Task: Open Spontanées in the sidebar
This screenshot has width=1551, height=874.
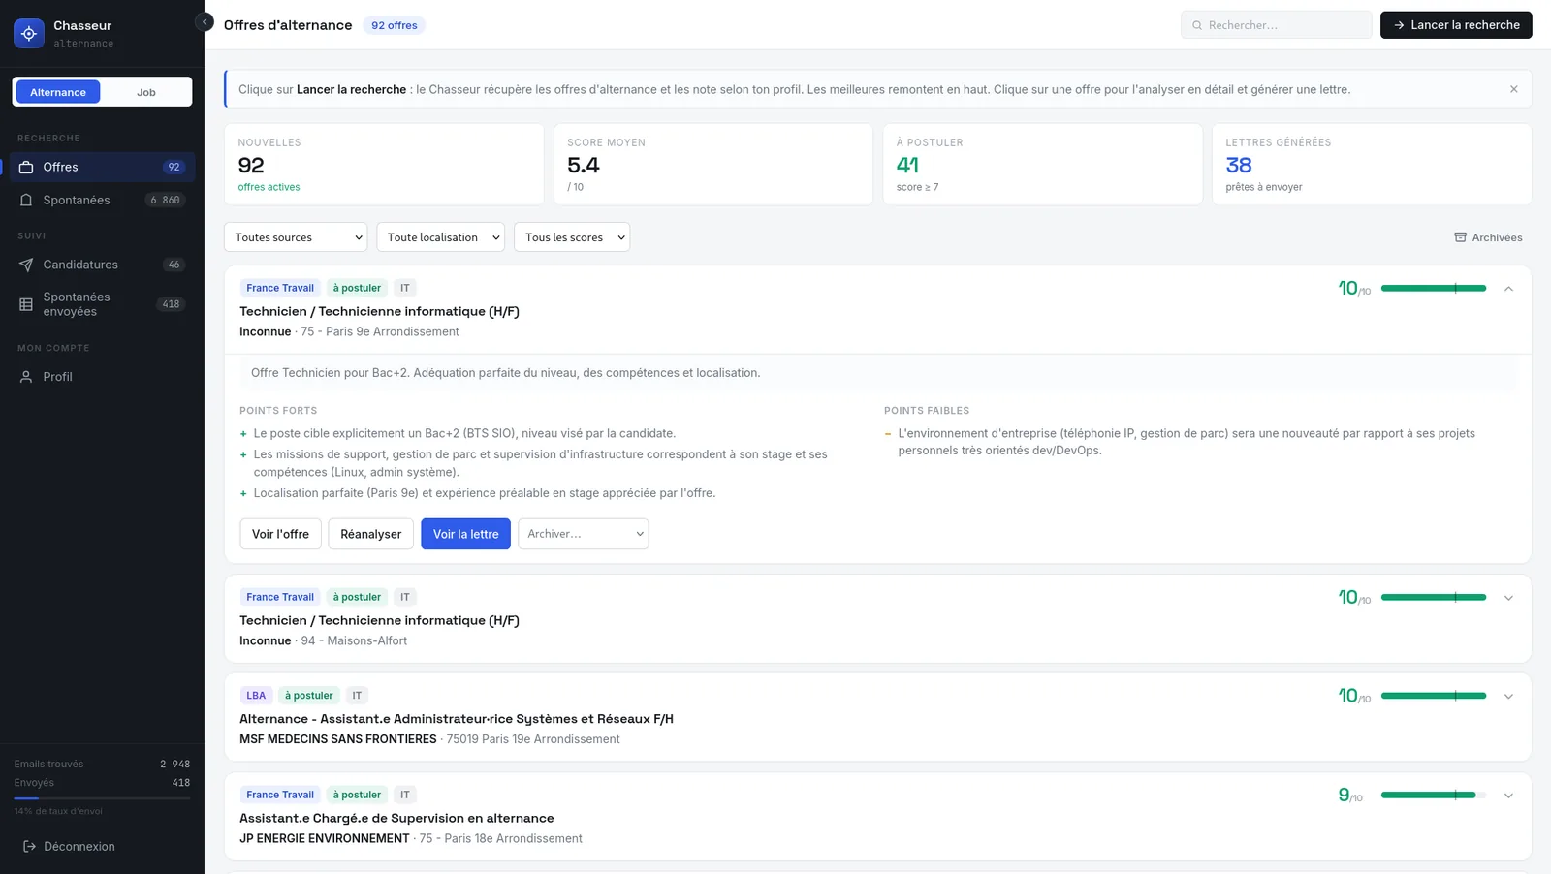Action: [x=103, y=200]
